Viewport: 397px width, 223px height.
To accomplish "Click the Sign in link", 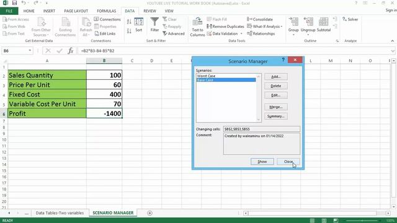I will pos(391,10).
